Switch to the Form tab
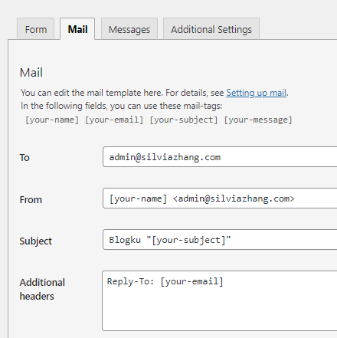This screenshot has width=337, height=338. [x=36, y=29]
